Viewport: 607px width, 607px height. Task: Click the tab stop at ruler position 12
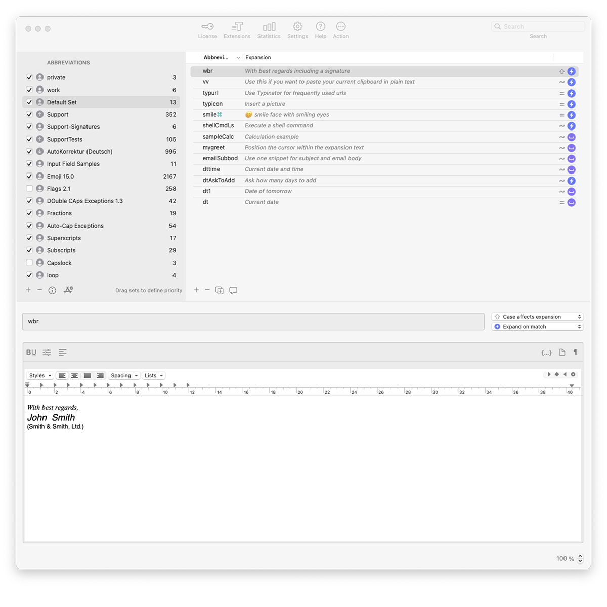[x=188, y=385]
